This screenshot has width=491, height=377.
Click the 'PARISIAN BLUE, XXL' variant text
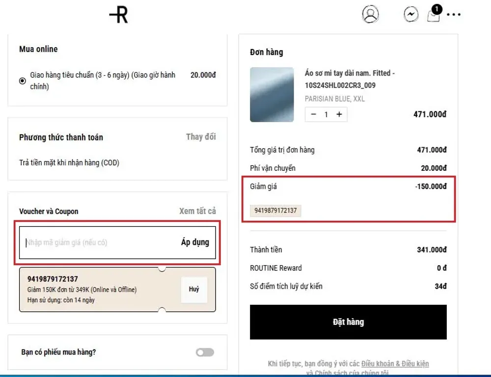pyautogui.click(x=335, y=99)
